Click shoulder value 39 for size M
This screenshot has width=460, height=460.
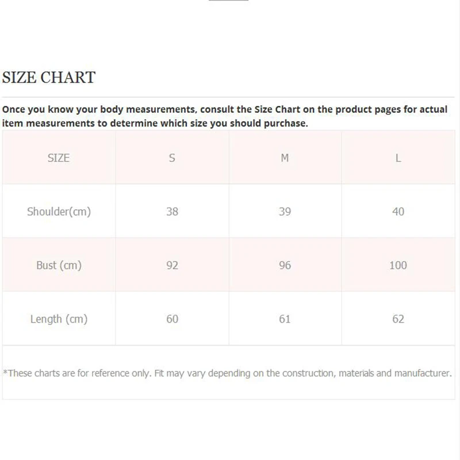(x=285, y=212)
